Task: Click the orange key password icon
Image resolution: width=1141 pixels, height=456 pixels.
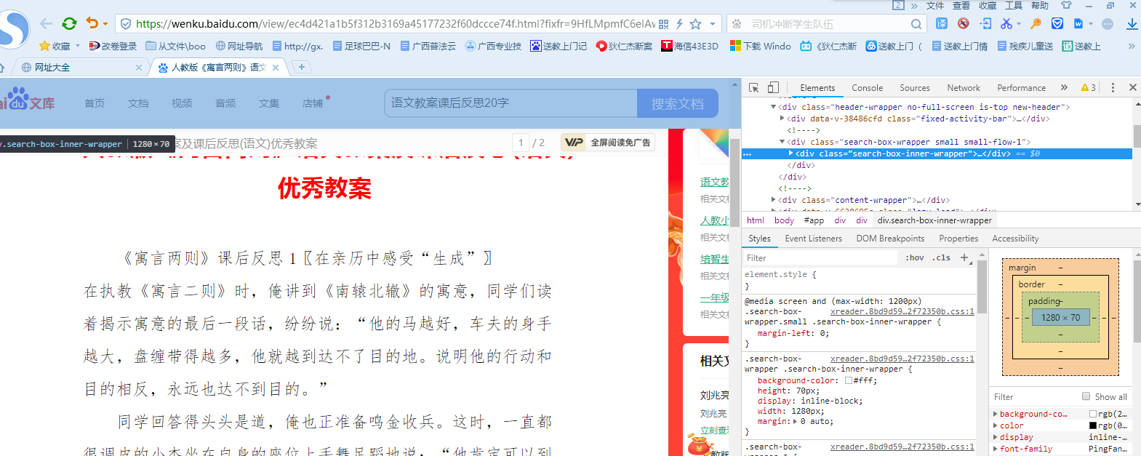Action: [1036, 23]
